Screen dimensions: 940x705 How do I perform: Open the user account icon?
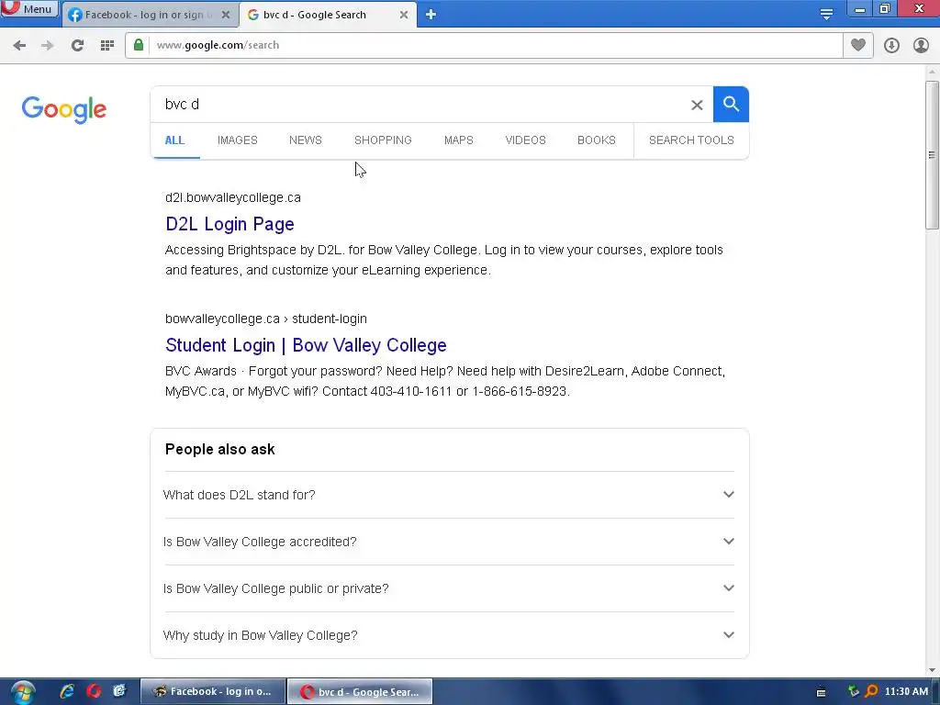coord(921,46)
